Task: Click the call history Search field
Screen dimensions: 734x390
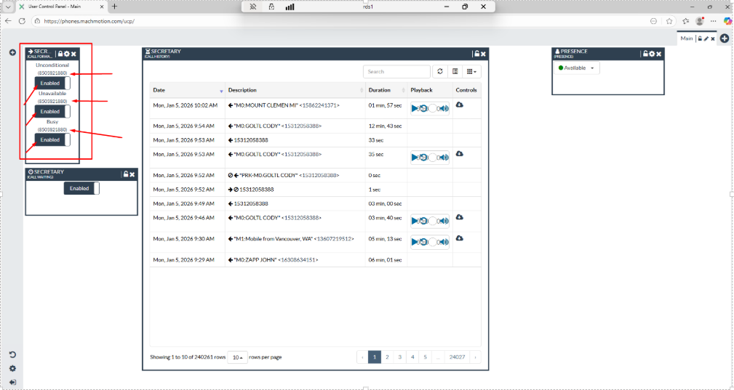Action: 396,72
